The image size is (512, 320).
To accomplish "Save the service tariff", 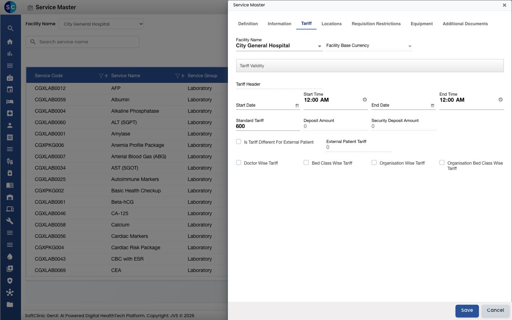I will click(467, 311).
